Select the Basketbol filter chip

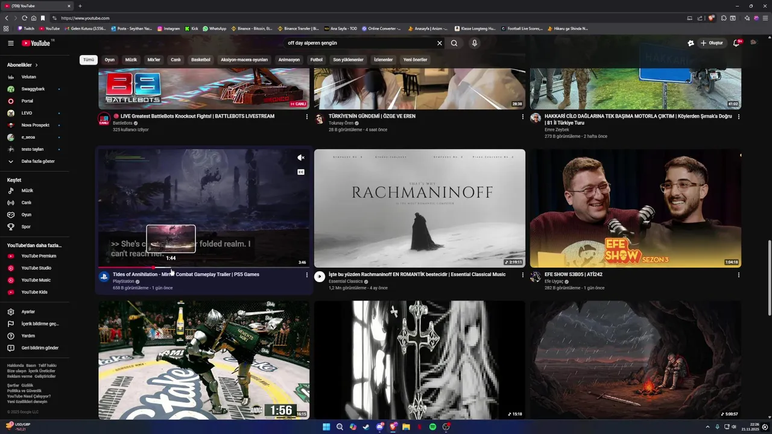coord(201,60)
